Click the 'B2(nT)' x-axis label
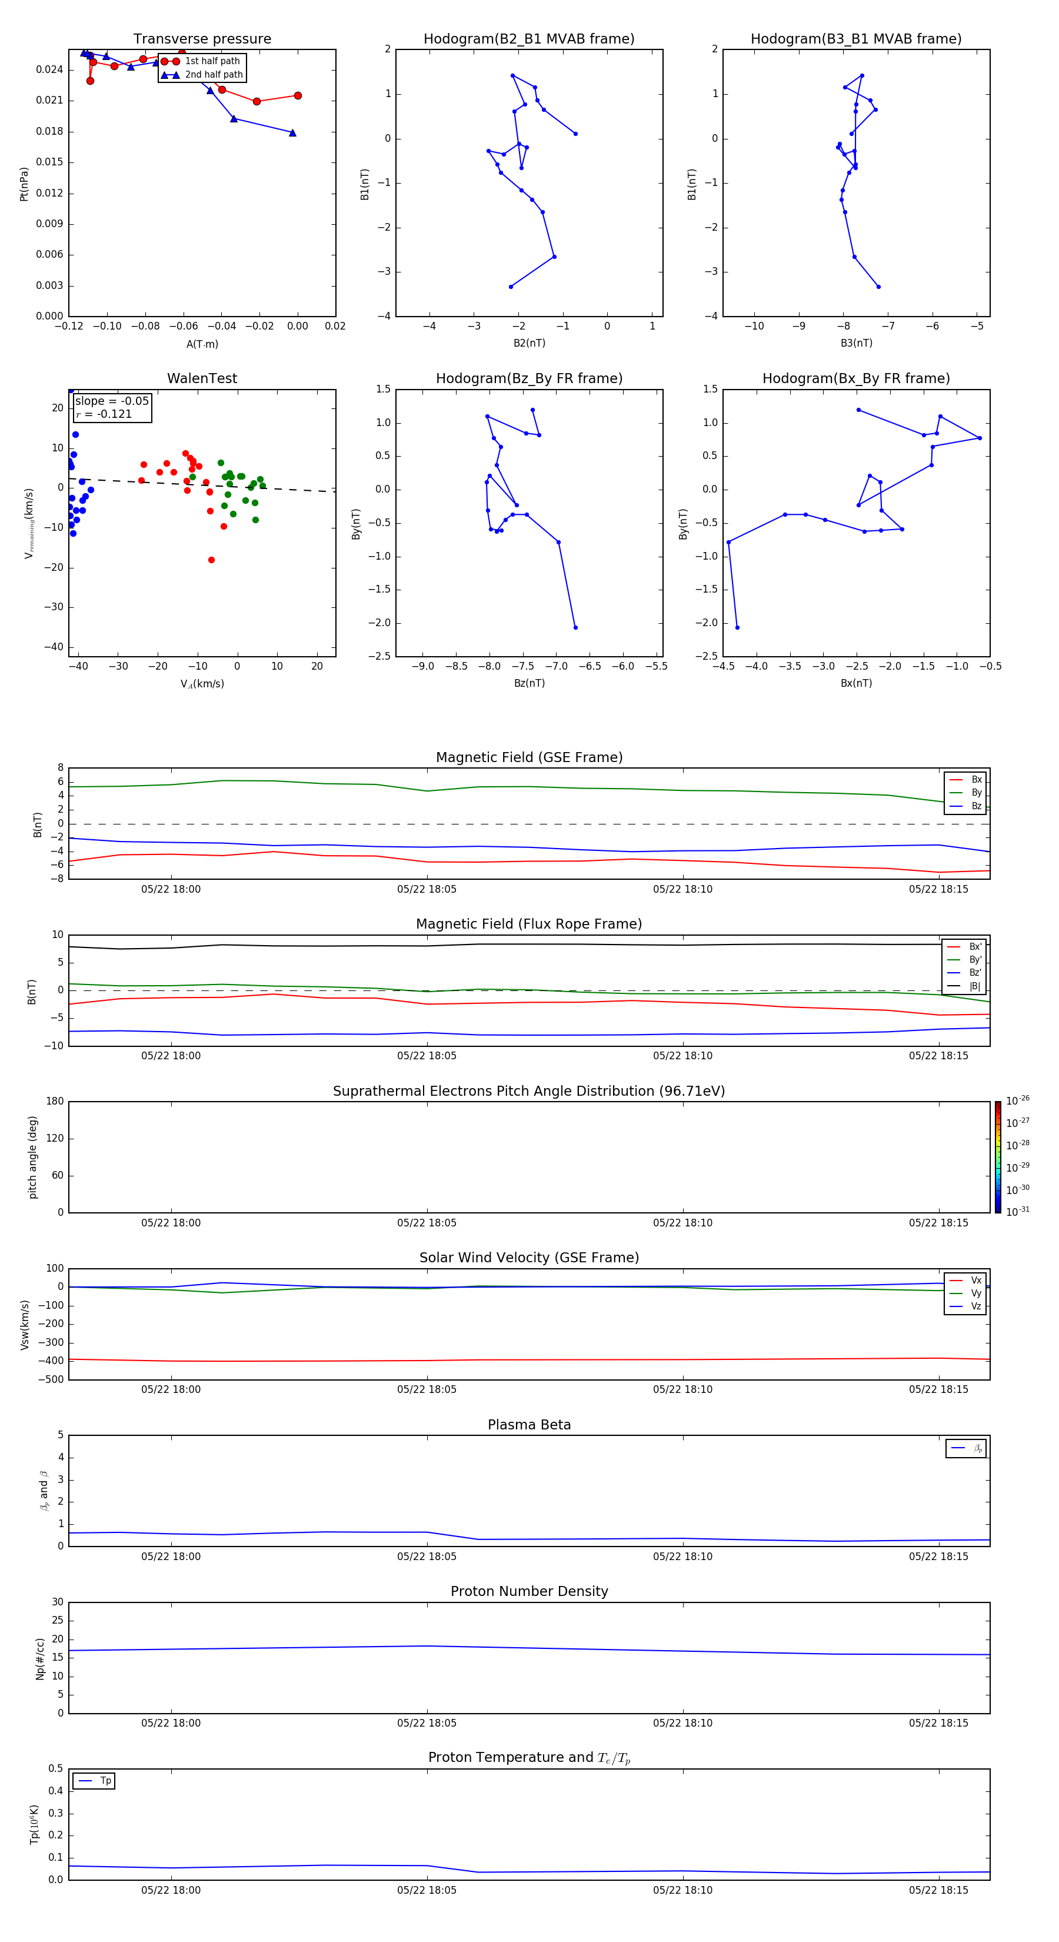The width and height of the screenshot is (1059, 1942). [529, 343]
